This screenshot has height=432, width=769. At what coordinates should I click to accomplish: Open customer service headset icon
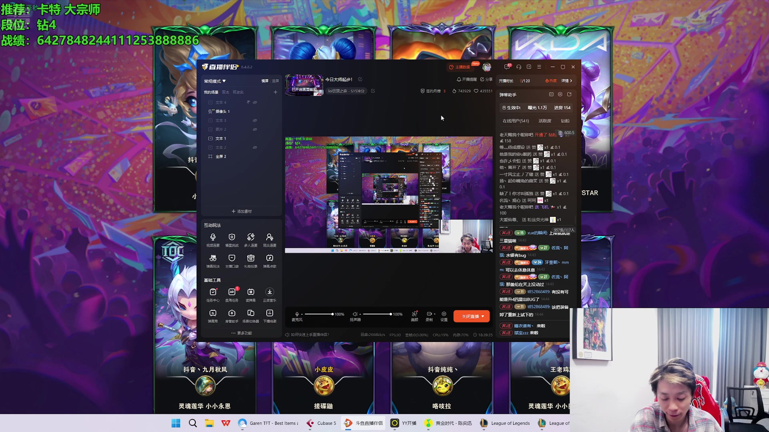click(519, 67)
